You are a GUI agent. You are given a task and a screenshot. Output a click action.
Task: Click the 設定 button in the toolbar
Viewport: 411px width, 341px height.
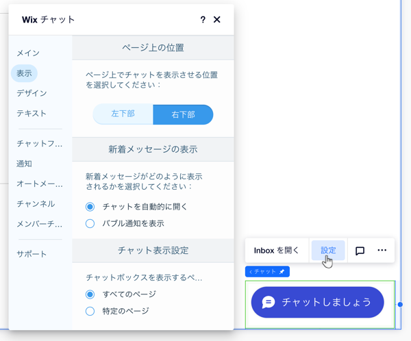tap(328, 251)
